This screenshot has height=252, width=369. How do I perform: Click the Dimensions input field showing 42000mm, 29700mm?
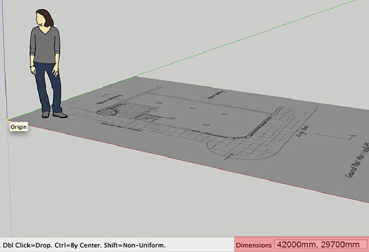[x=319, y=244]
